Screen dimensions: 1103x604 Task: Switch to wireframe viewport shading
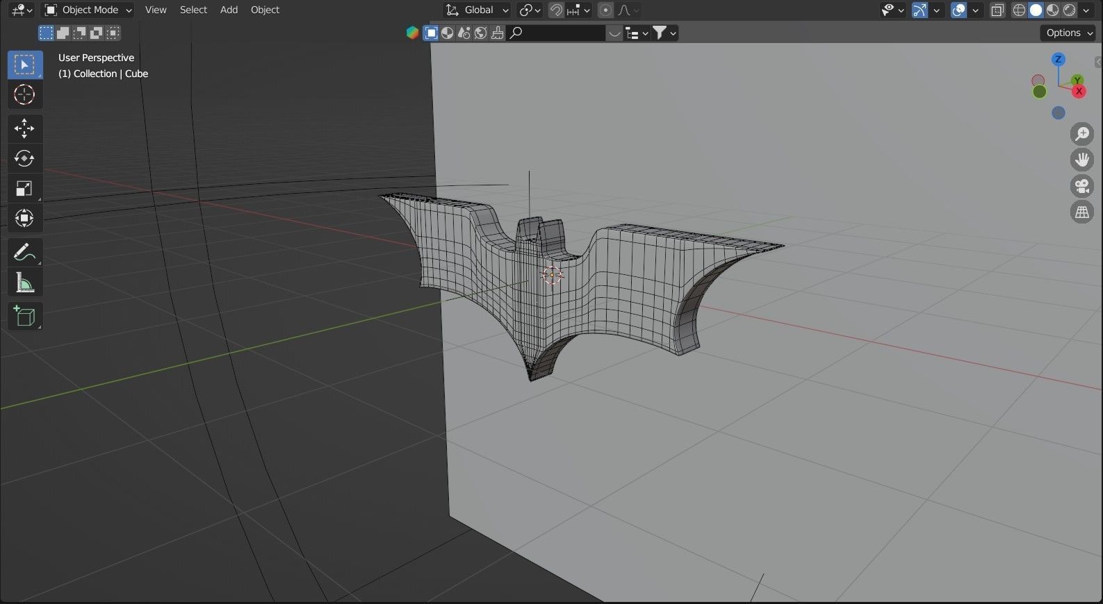[x=1020, y=10]
